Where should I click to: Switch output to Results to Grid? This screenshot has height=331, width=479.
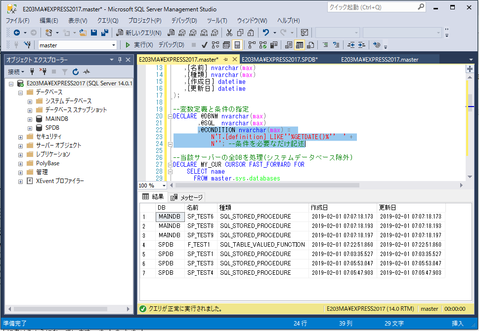[x=300, y=45]
